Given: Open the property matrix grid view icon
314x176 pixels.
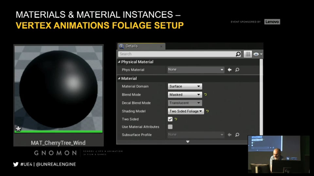Looking at the screenshot, I should click(248, 54).
